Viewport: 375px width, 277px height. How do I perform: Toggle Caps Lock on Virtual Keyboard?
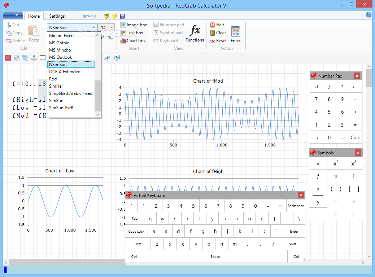pos(136,231)
